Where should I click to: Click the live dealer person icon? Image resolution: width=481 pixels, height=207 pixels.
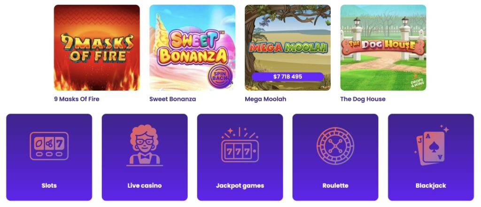pyautogui.click(x=145, y=146)
